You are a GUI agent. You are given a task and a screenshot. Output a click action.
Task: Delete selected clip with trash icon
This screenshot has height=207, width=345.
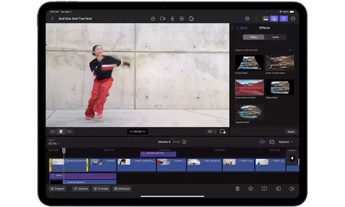tap(237, 189)
